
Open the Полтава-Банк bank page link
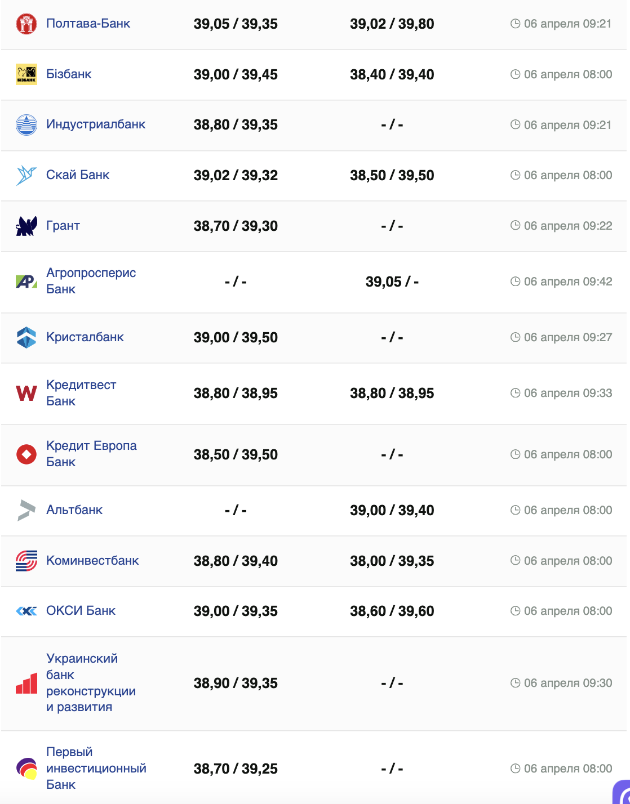click(x=88, y=24)
